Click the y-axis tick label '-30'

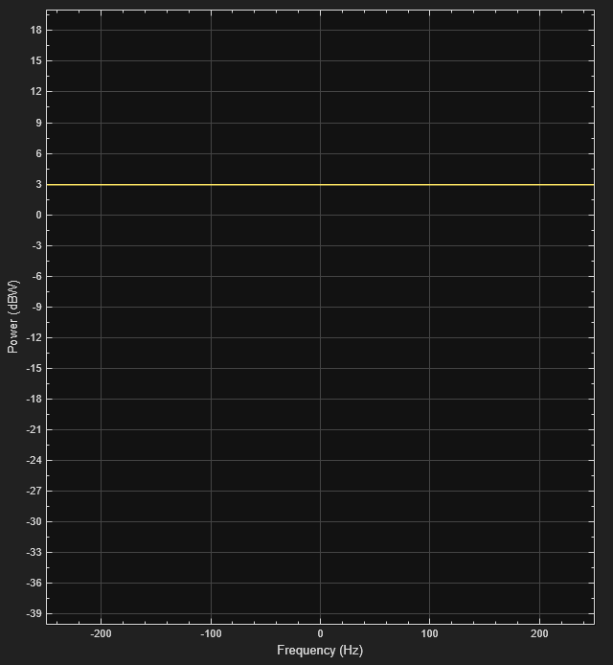pos(34,522)
